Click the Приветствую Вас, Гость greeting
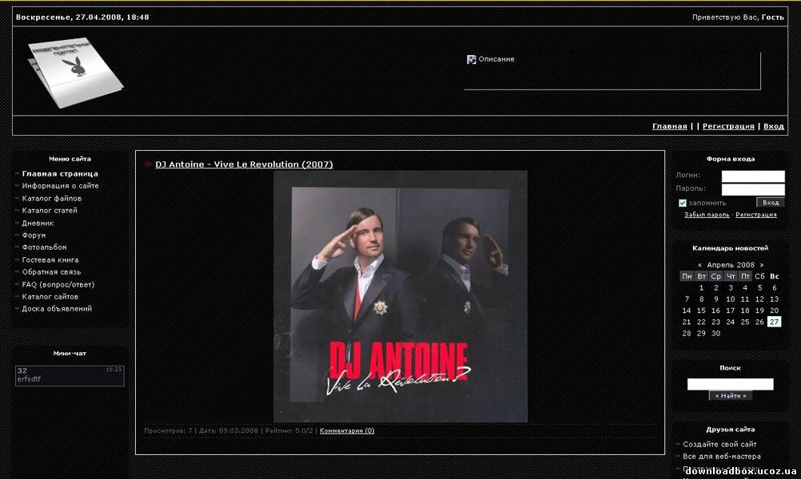This screenshot has width=801, height=479. [x=738, y=18]
